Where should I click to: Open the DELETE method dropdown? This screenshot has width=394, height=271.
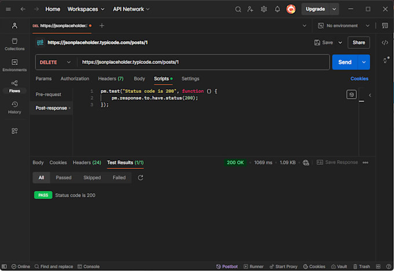55,62
